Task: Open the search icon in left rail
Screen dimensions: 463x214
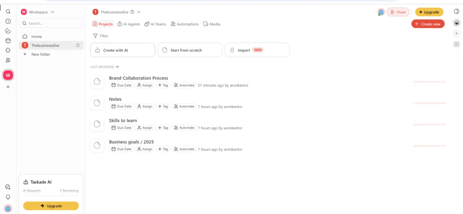Action: click(x=8, y=12)
